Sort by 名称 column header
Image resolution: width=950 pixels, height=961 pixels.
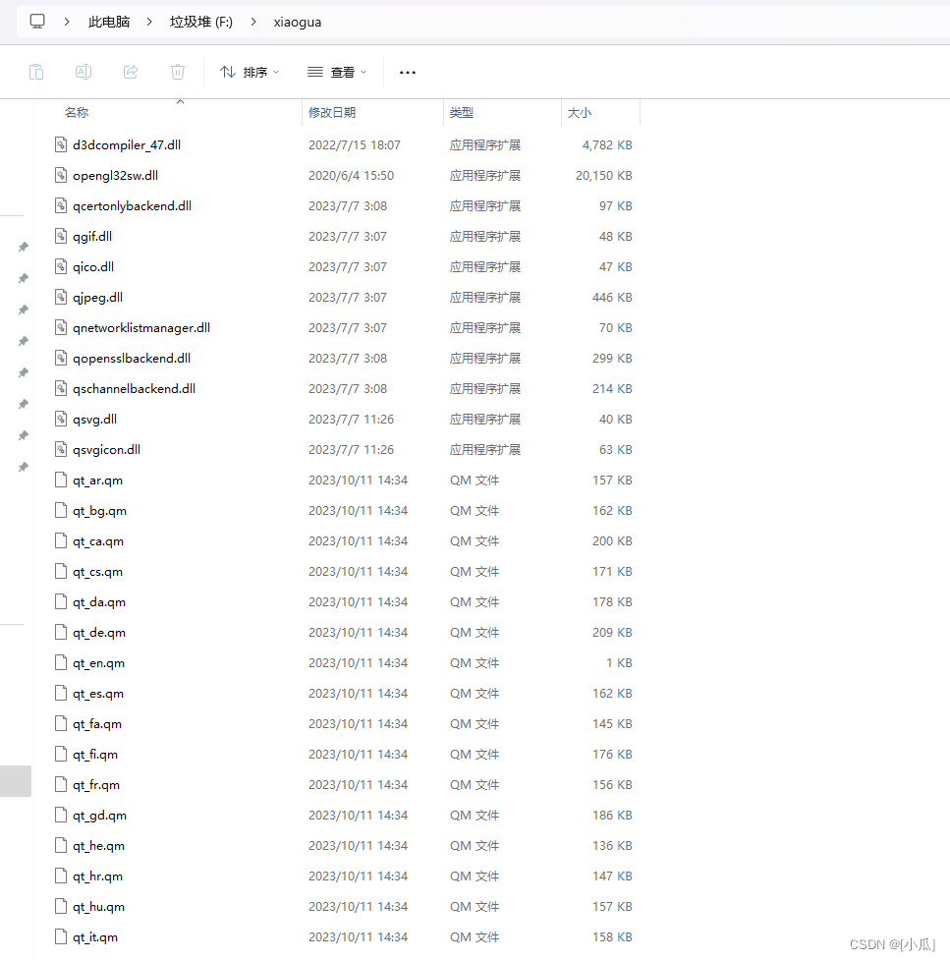77,113
